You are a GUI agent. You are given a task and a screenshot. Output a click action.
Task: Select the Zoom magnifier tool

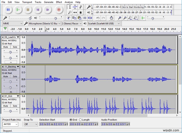pyautogui.click(x=70, y=12)
